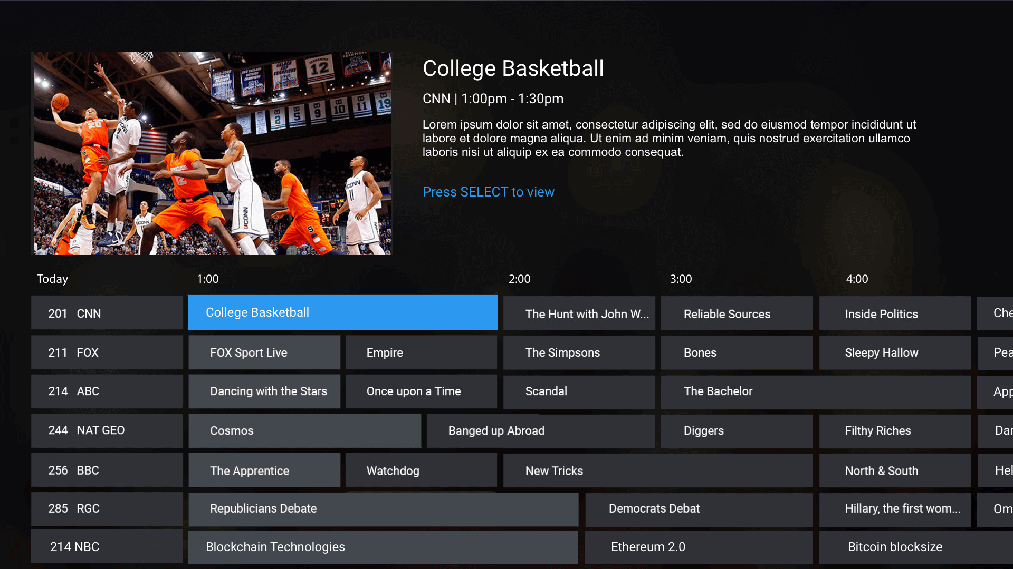
Task: Open The Simpsons program cell
Action: 579,352
